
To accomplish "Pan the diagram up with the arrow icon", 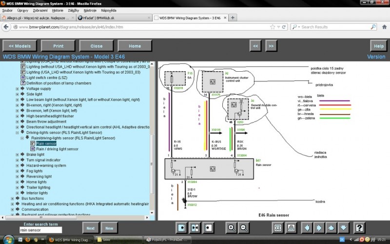I will click(331, 228).
